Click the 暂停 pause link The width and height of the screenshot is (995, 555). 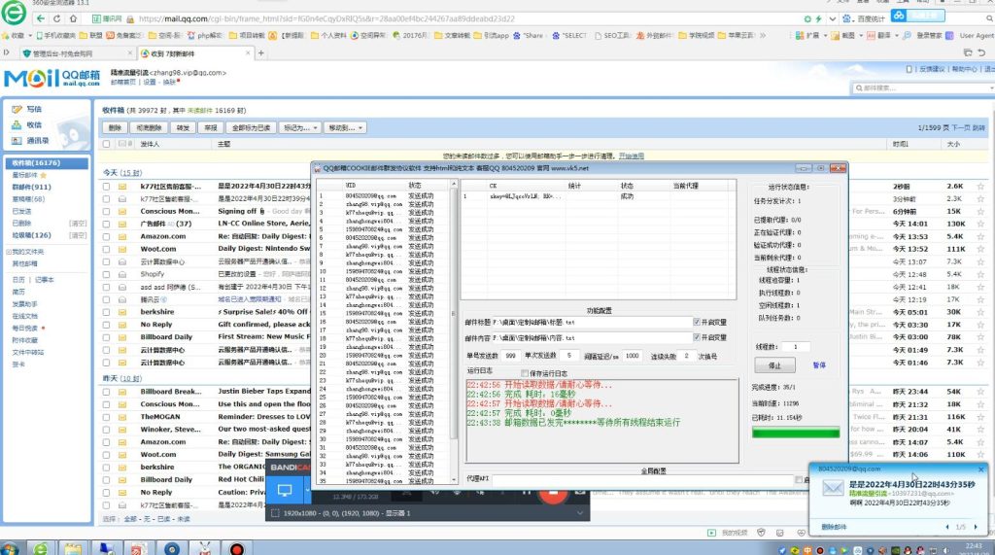pyautogui.click(x=819, y=365)
